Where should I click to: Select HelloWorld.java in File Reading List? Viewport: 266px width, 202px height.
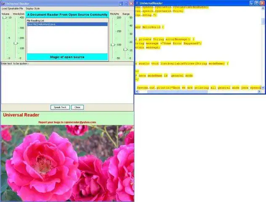67,24
